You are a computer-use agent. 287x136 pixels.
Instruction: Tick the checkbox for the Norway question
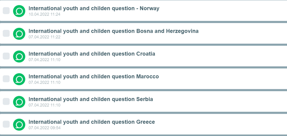point(6,11)
